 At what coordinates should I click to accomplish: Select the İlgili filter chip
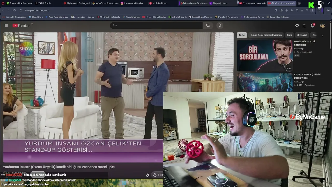(289, 35)
